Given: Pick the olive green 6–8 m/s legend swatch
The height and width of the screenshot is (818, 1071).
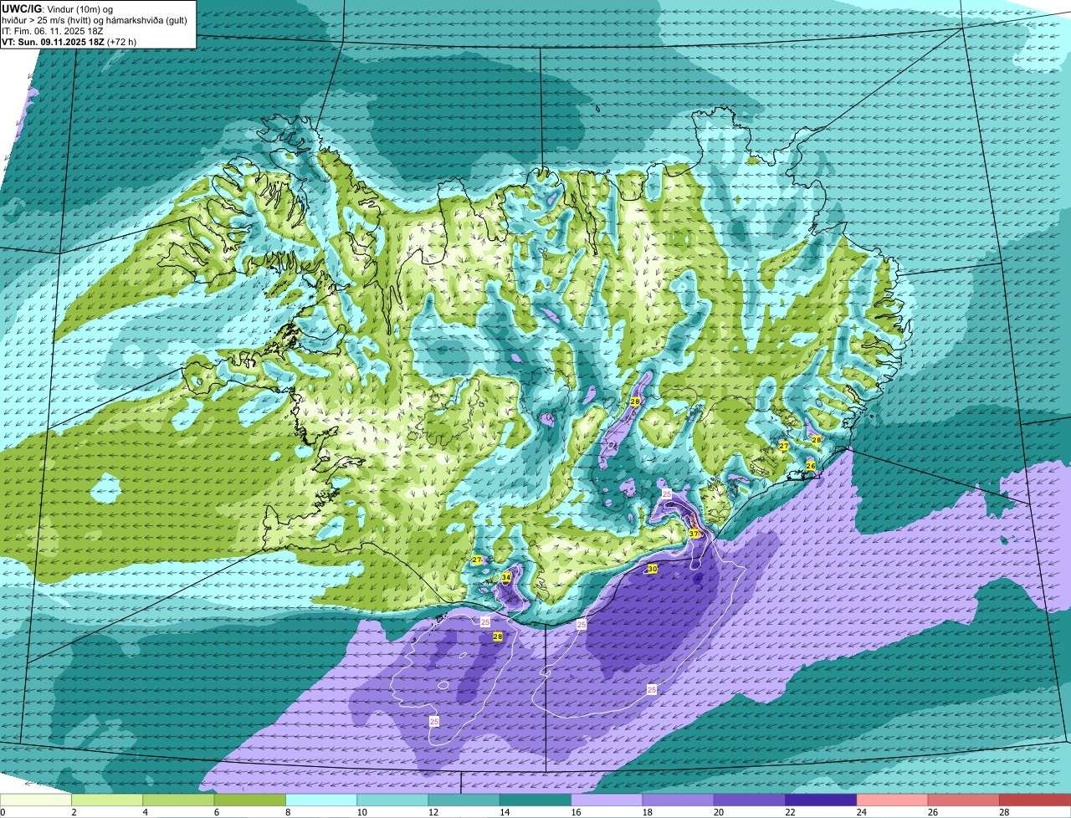Looking at the screenshot, I should [250, 800].
